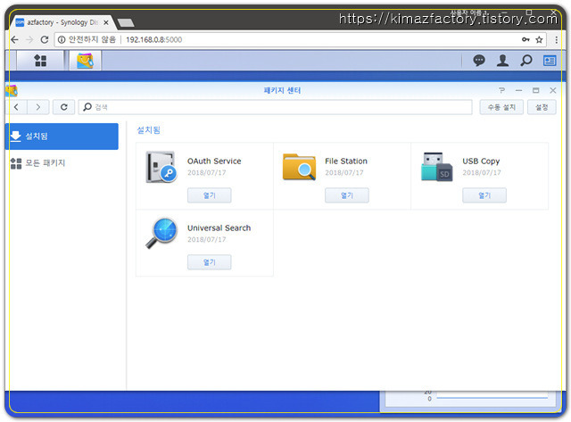Go forward in Package Center
The width and height of the screenshot is (571, 422).
[x=38, y=107]
